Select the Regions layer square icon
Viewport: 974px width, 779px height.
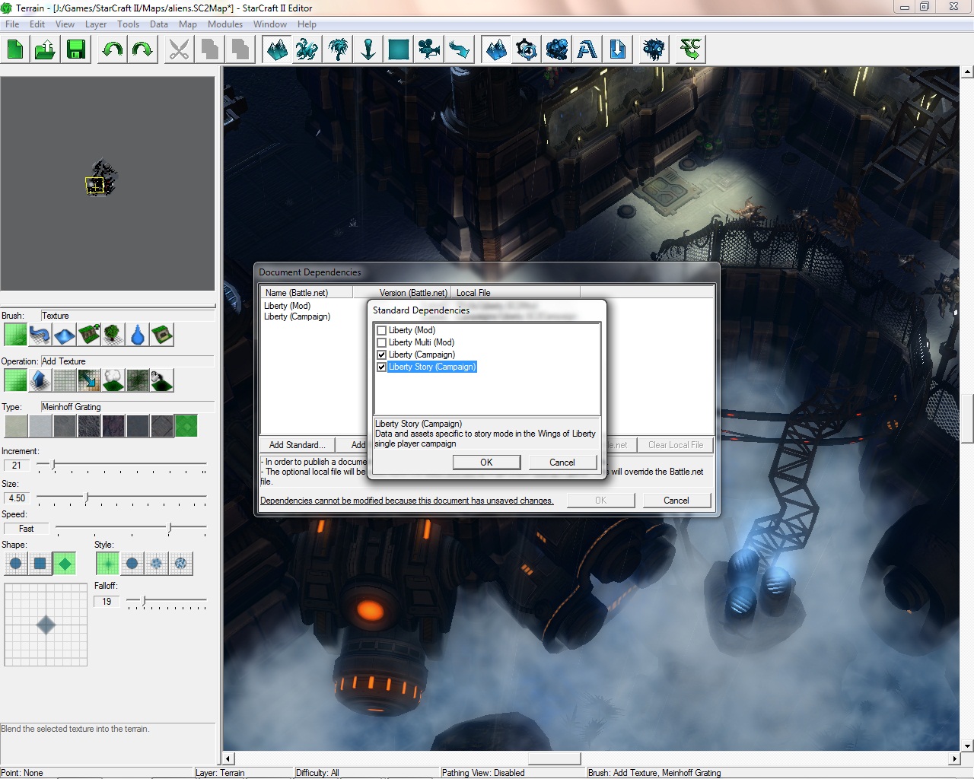click(399, 50)
